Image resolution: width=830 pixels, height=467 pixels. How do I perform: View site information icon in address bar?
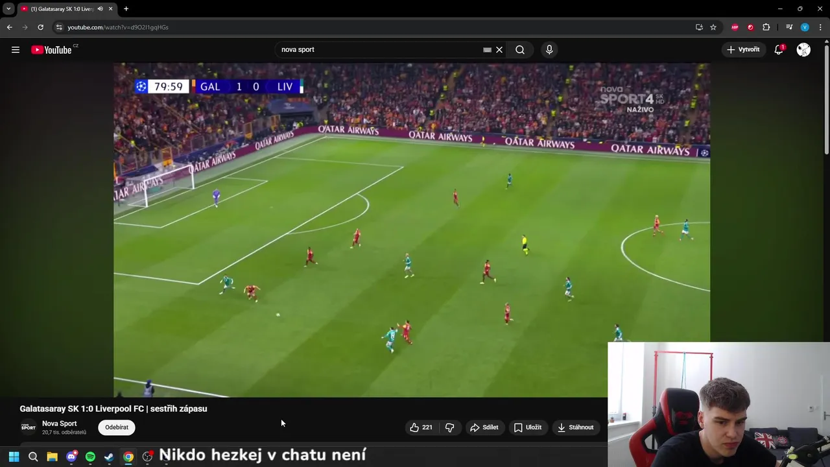point(59,27)
